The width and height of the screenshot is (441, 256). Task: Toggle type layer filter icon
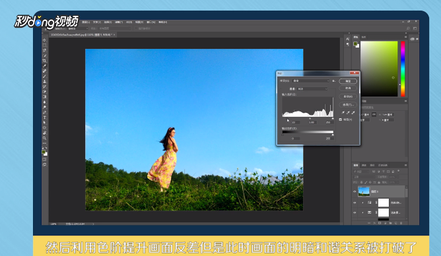(x=384, y=172)
